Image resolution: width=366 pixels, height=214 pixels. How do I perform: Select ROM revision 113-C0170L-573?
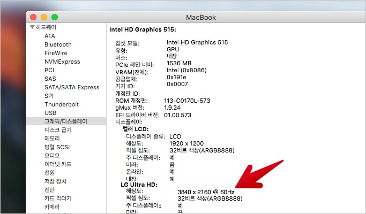[187, 101]
